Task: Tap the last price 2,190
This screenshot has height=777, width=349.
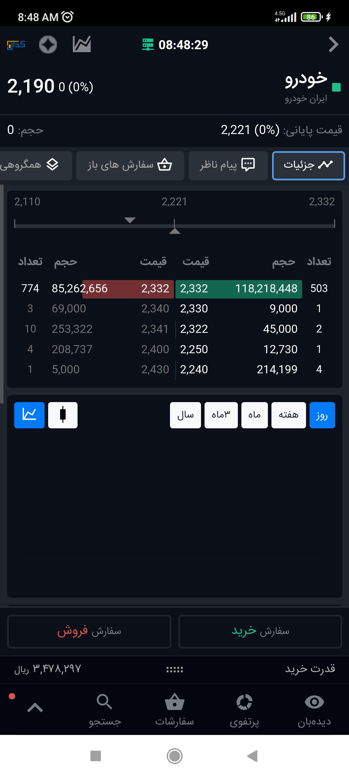Action: 31,86
